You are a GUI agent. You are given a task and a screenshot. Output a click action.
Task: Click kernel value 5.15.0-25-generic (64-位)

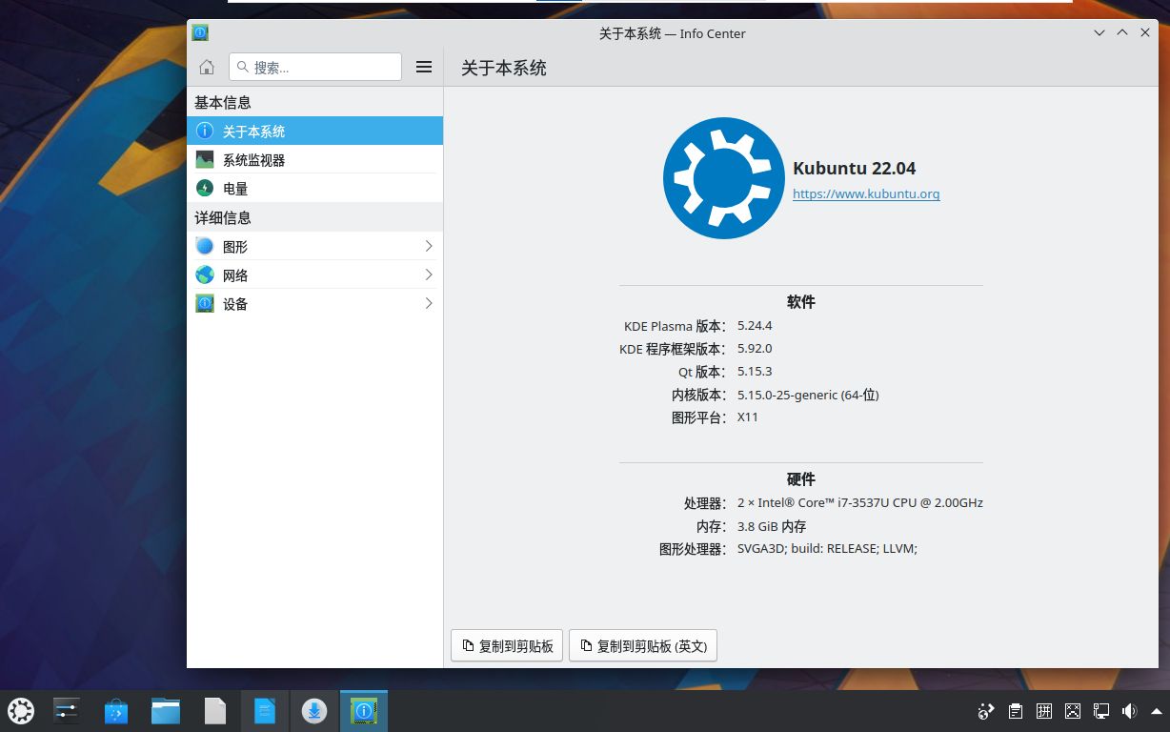click(x=808, y=395)
